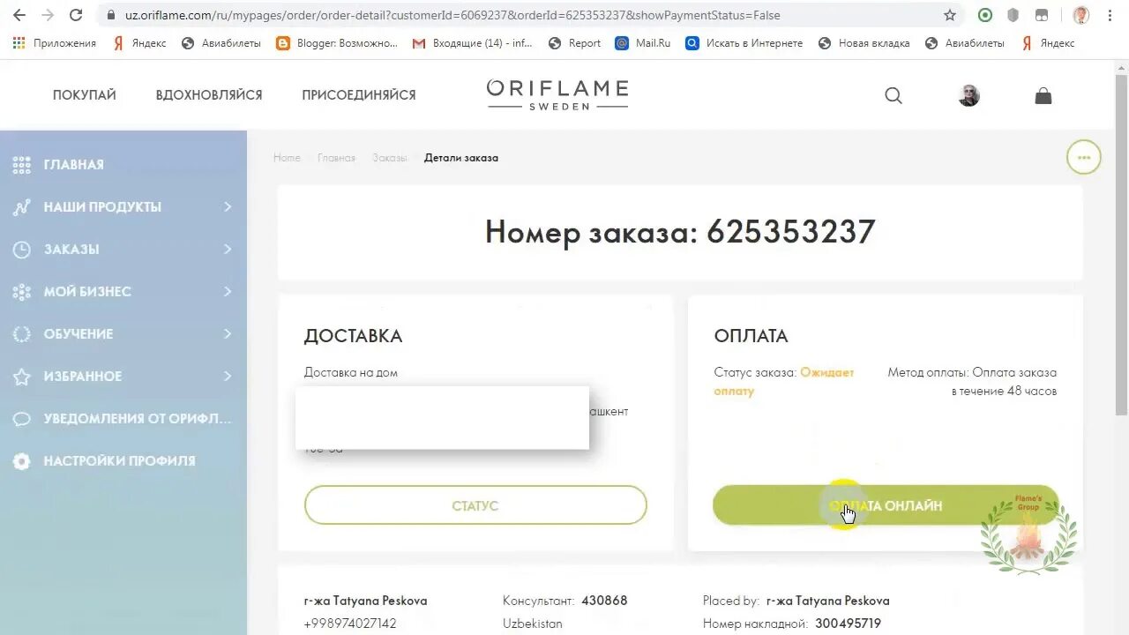This screenshot has height=635, width=1129.
Task: Open Приложения apps bookmark
Action: coord(55,42)
